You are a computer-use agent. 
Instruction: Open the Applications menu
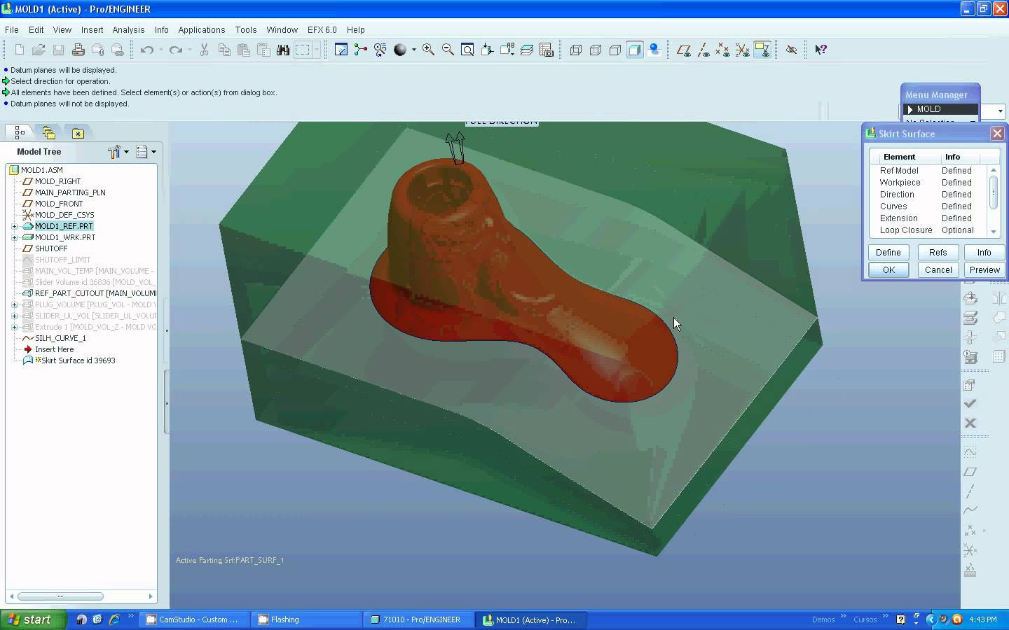coord(202,30)
